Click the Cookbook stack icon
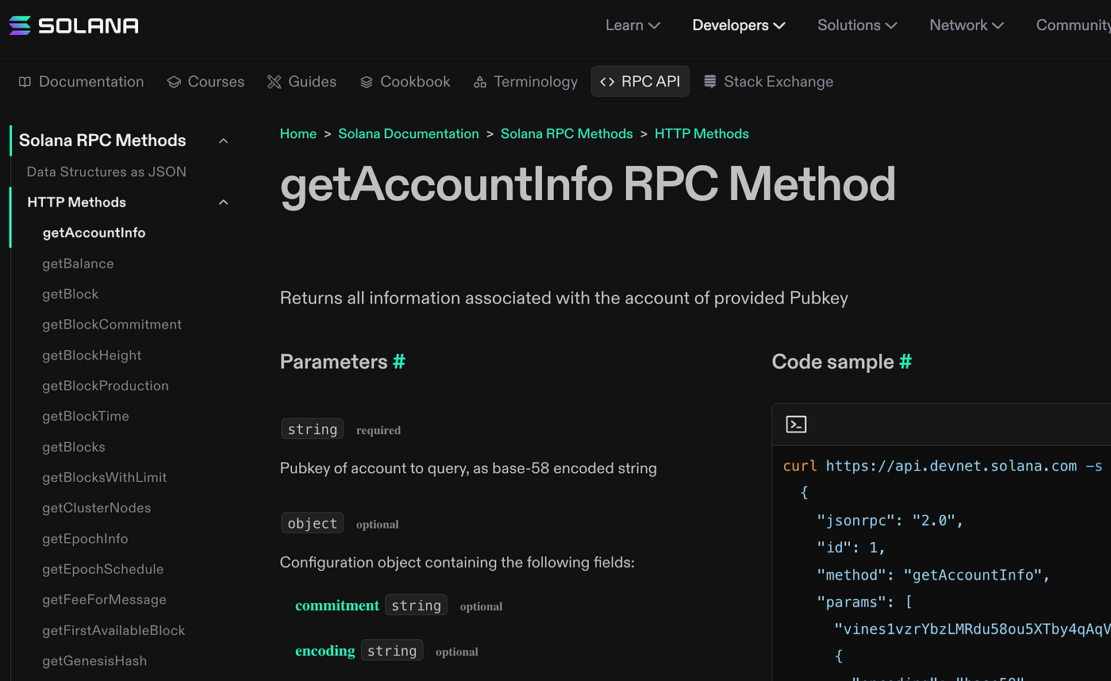 tap(366, 82)
